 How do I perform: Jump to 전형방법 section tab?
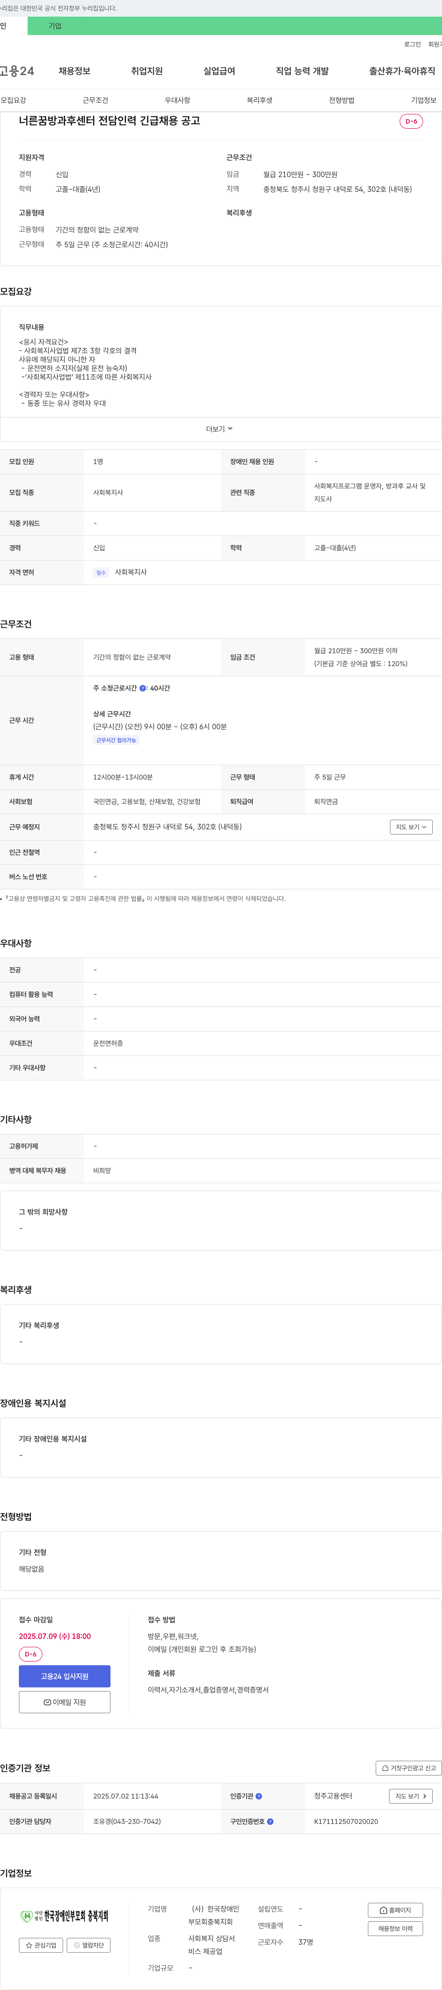(x=342, y=101)
